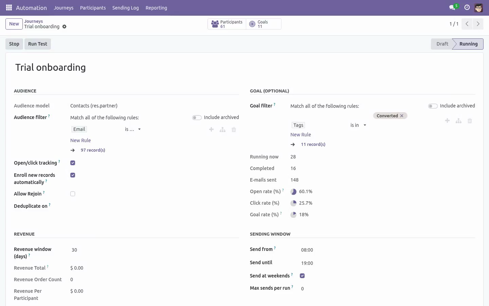489x306 pixels.
Task: Open the 'is ...' operator dropdown for Email
Action: 133,129
